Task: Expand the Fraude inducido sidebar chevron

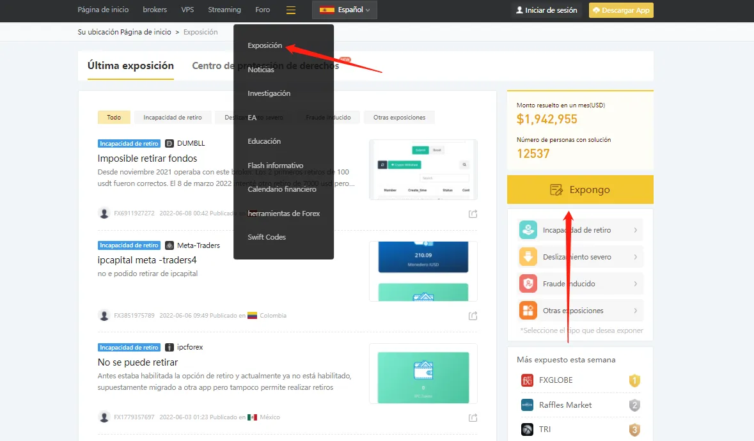Action: (635, 284)
